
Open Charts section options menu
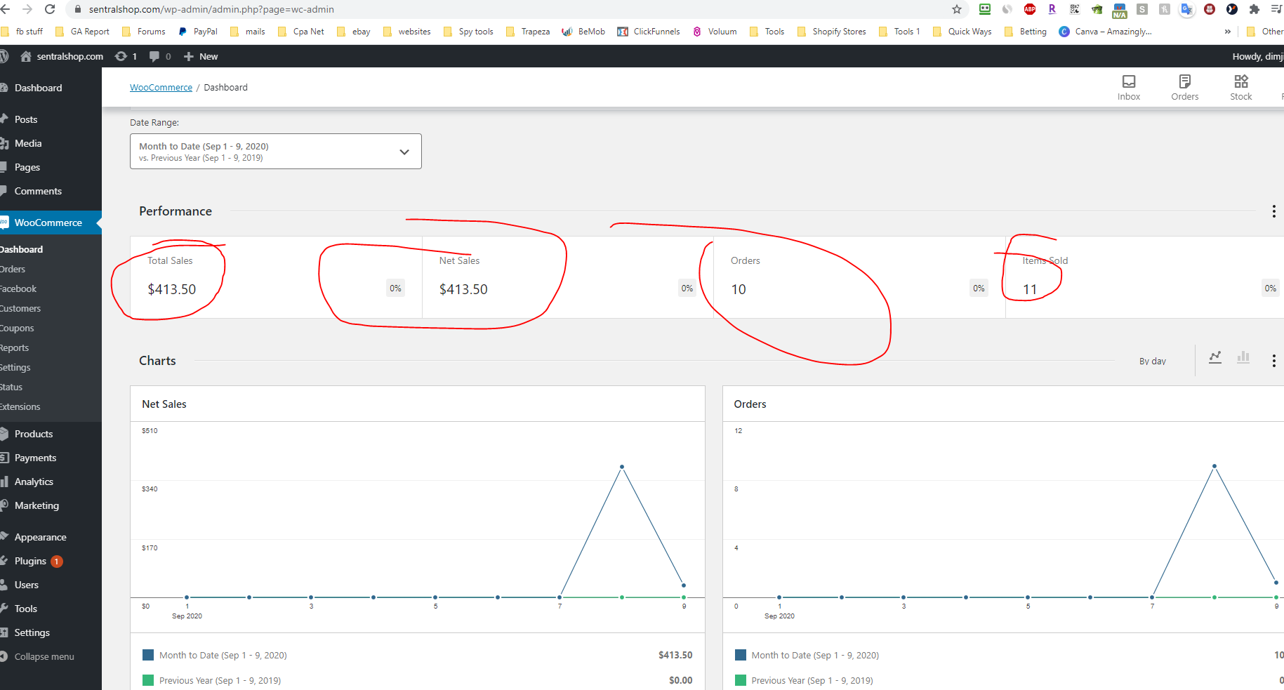tap(1273, 361)
